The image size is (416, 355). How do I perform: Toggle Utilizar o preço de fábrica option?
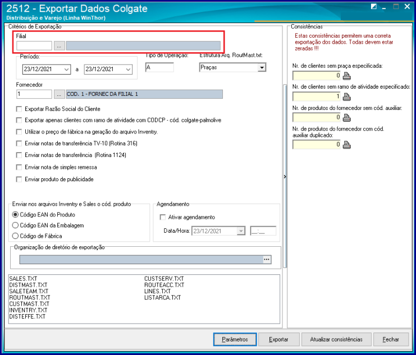point(19,132)
